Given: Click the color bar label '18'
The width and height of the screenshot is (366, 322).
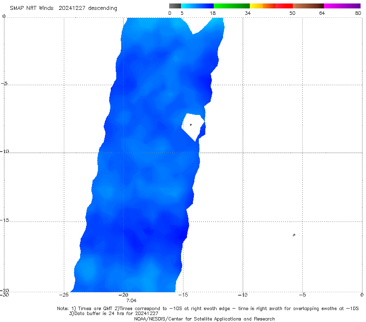Looking at the screenshot, I should [x=213, y=13].
